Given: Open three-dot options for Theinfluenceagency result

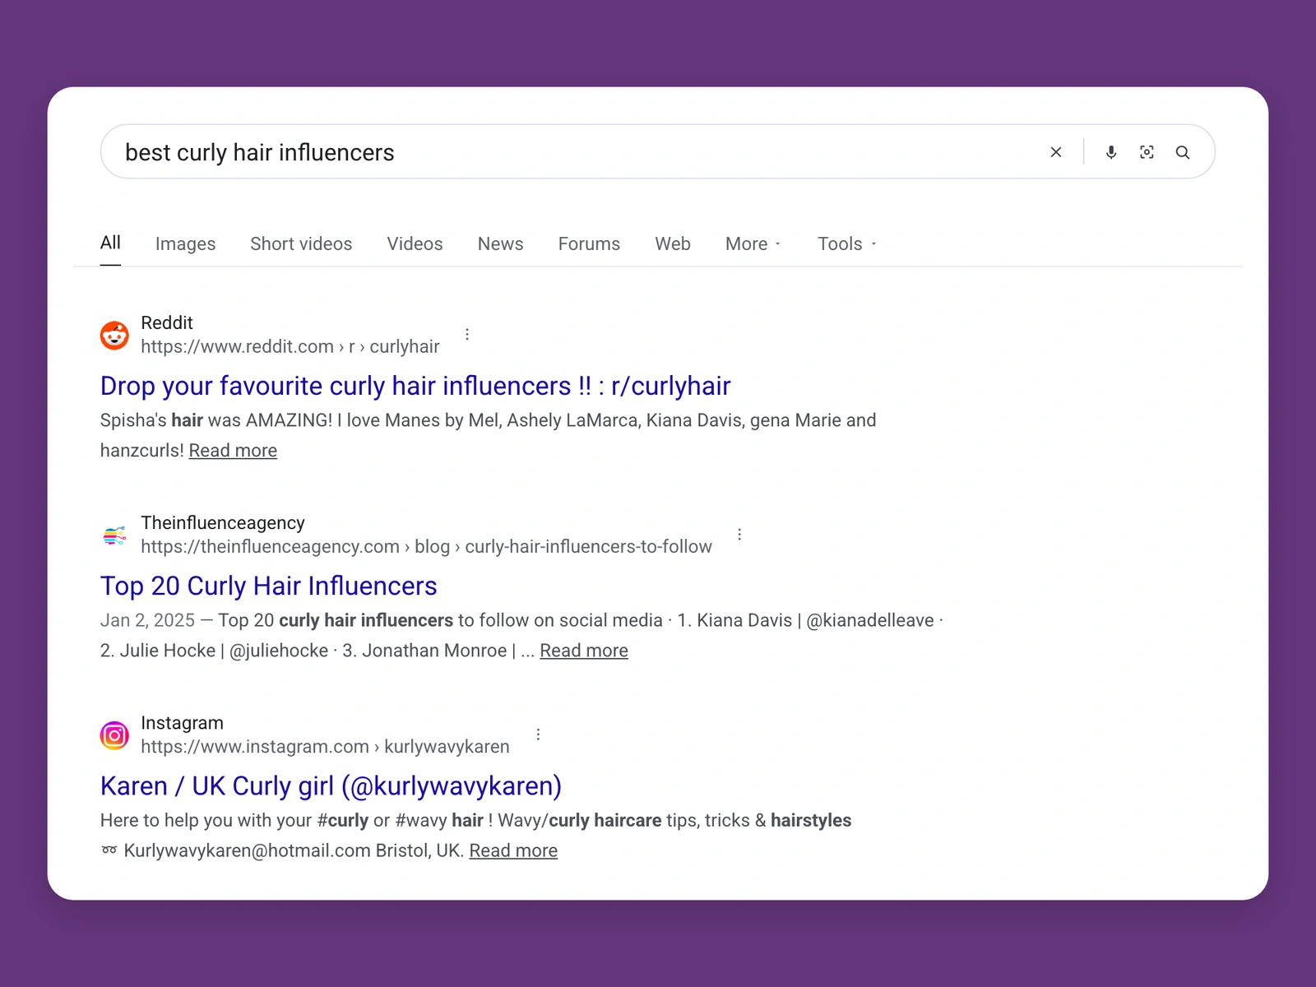Looking at the screenshot, I should click(739, 535).
